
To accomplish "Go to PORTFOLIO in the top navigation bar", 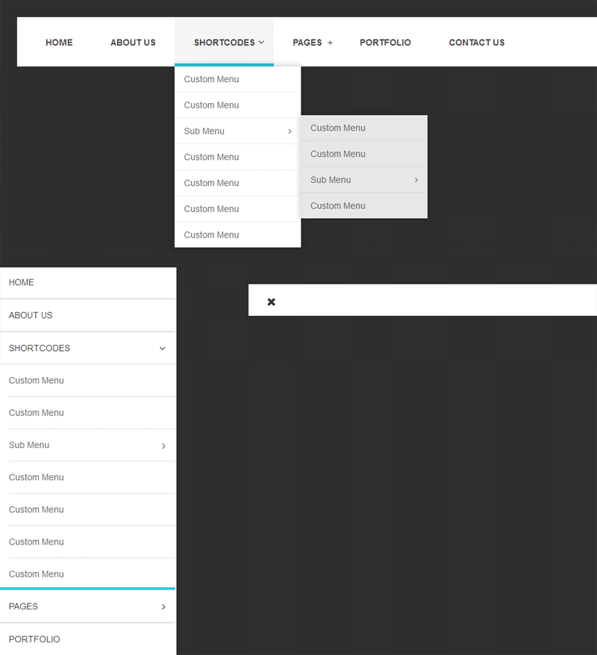I will (385, 43).
